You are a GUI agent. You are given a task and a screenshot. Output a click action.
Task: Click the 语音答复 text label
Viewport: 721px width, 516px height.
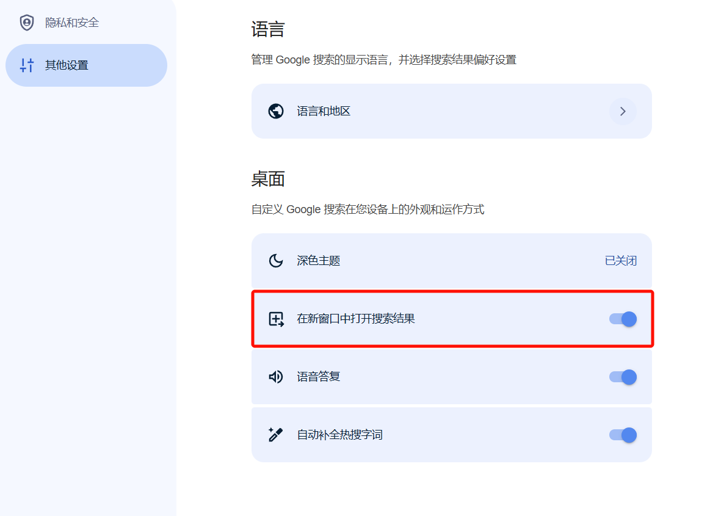(x=318, y=377)
